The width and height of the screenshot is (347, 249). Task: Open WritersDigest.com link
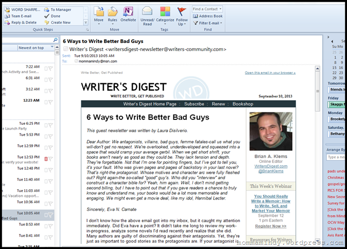[271, 166]
